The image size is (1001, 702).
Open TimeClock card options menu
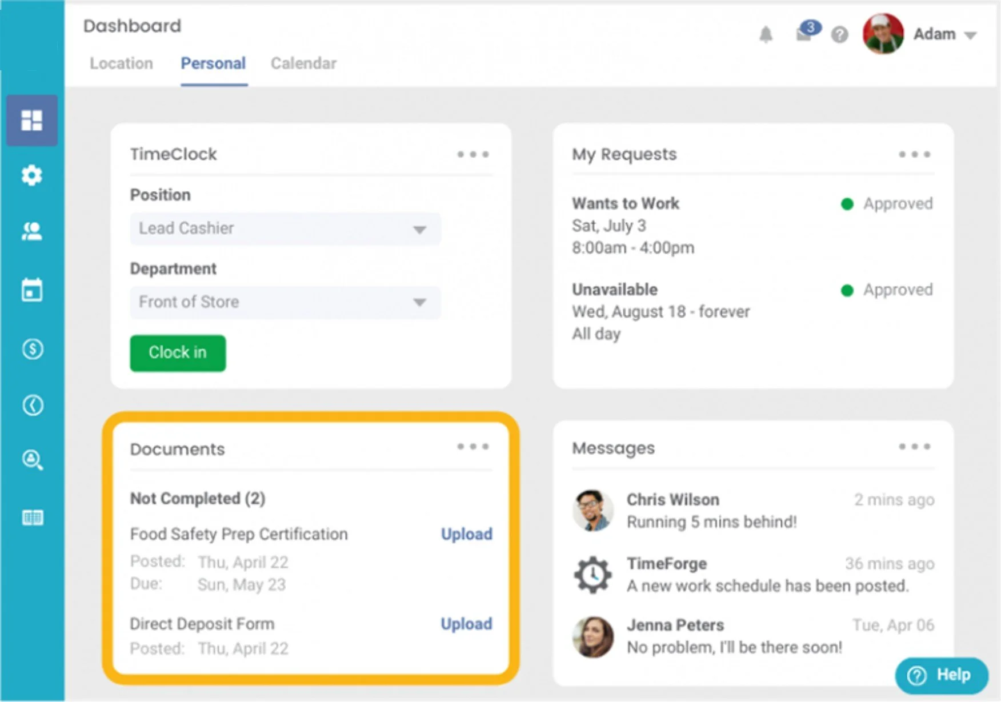click(473, 154)
